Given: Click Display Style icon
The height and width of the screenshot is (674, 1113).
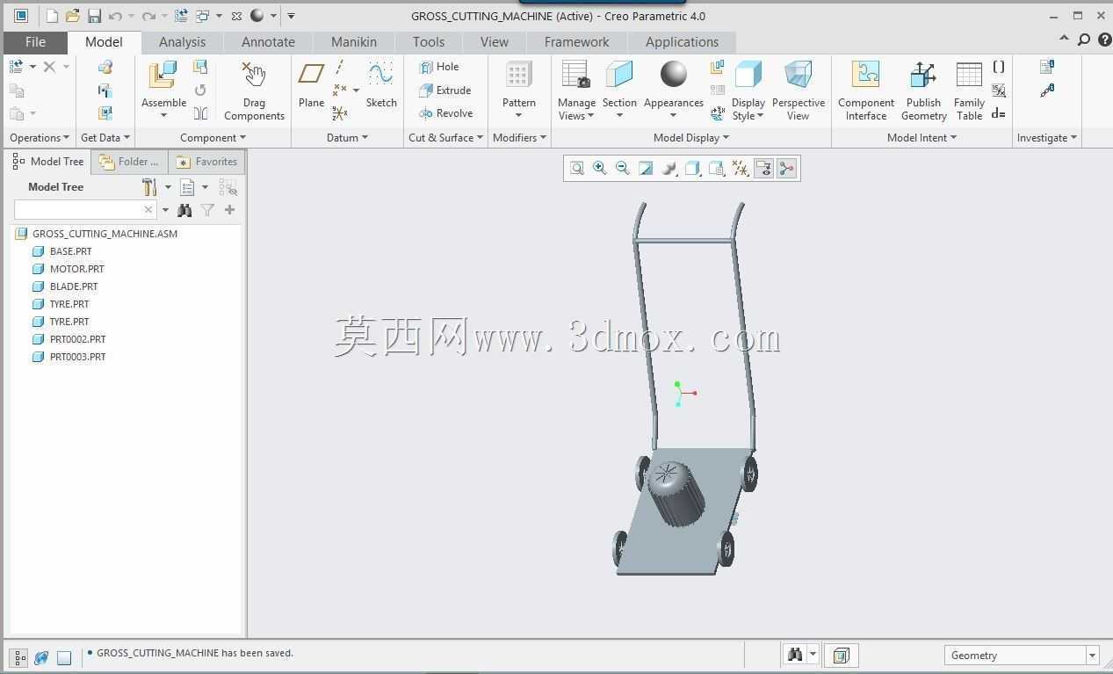Looking at the screenshot, I should (x=748, y=75).
